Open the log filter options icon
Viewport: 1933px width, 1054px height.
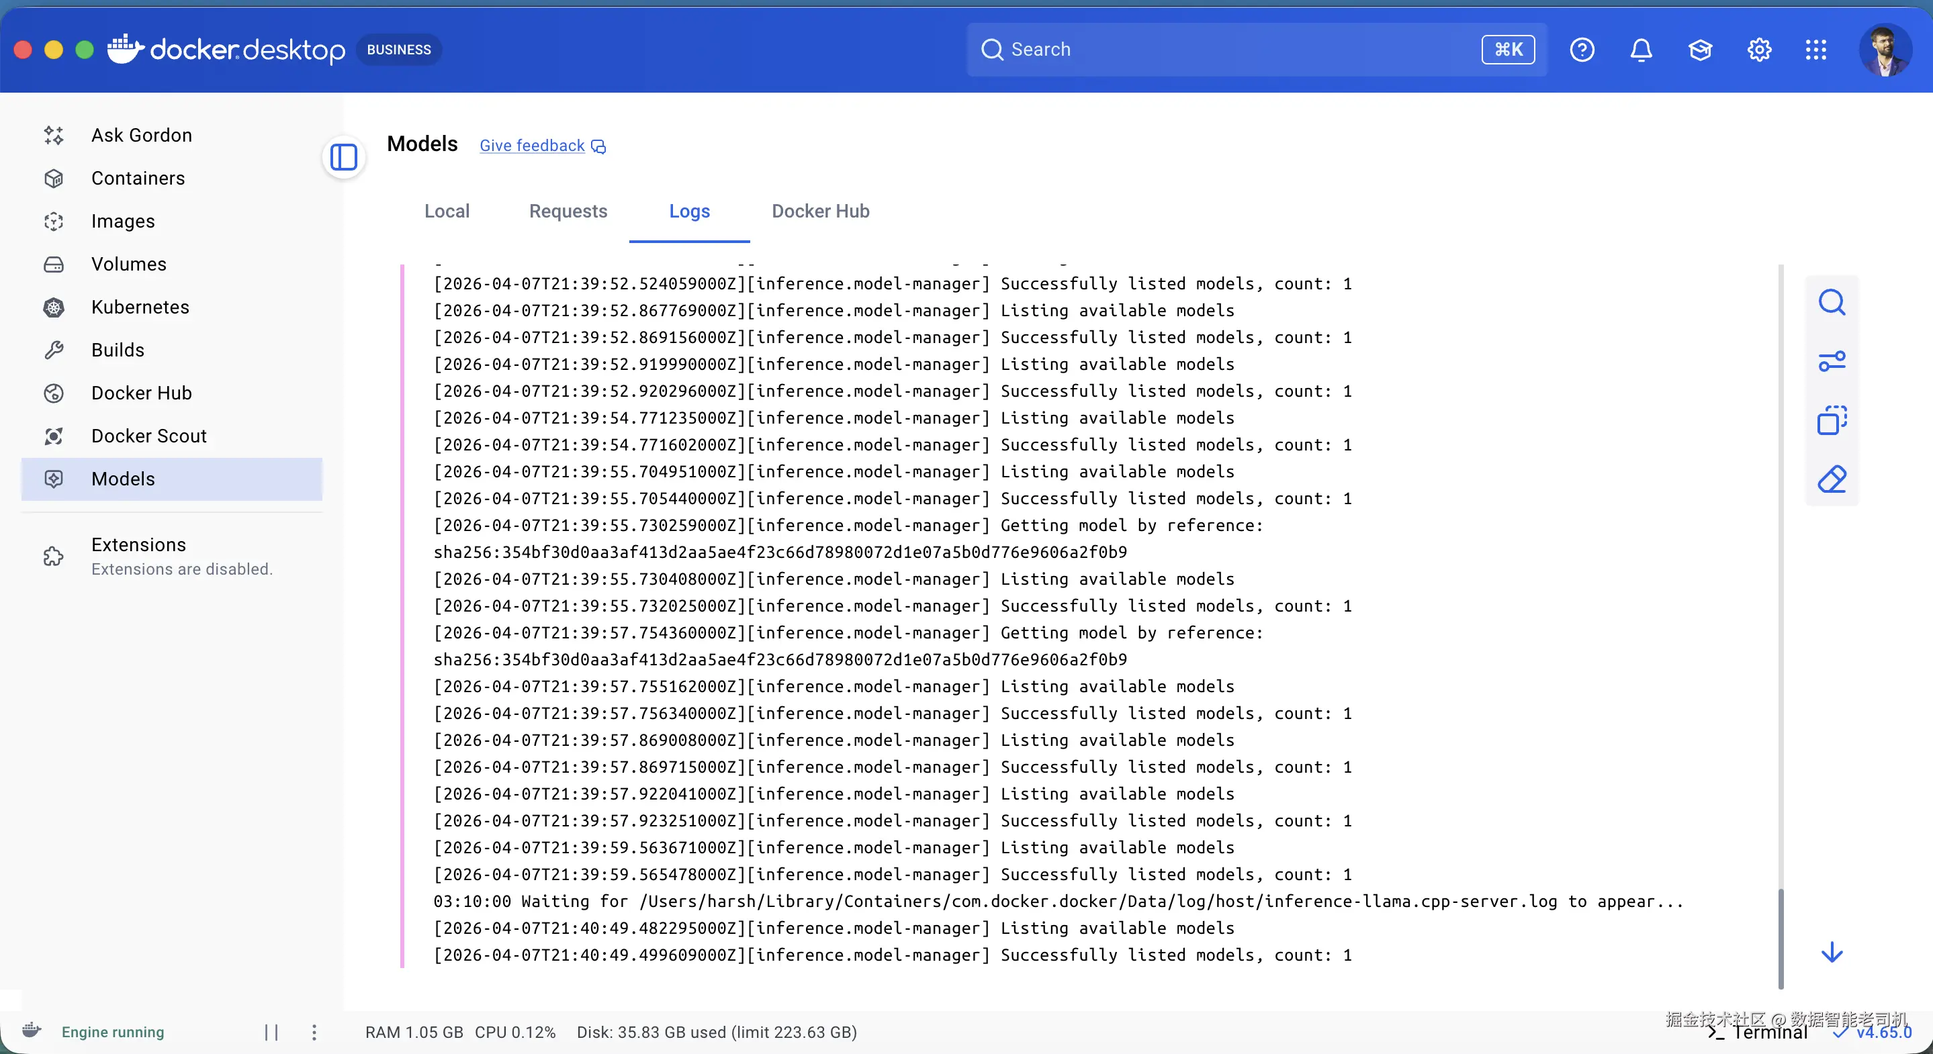[1832, 362]
